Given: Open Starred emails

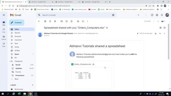Looking at the screenshot, I should [17, 33].
